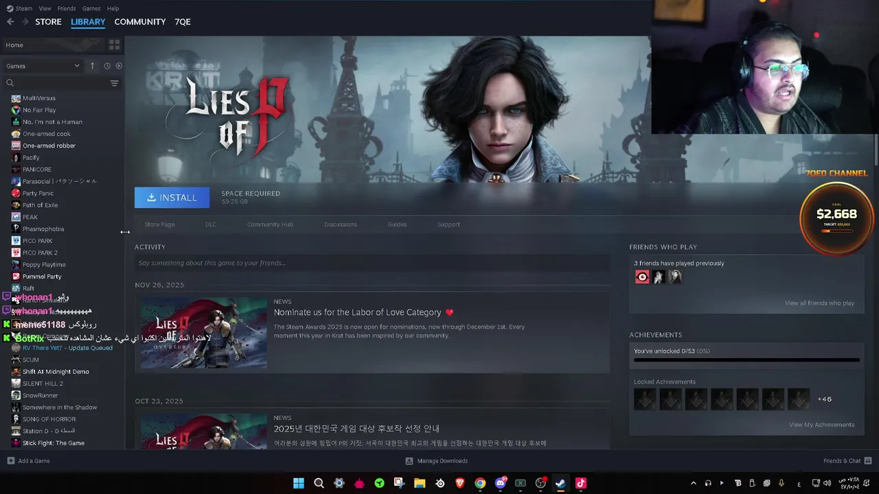The height and width of the screenshot is (494, 879).
Task: Open Discord from taskbar
Action: click(x=501, y=483)
